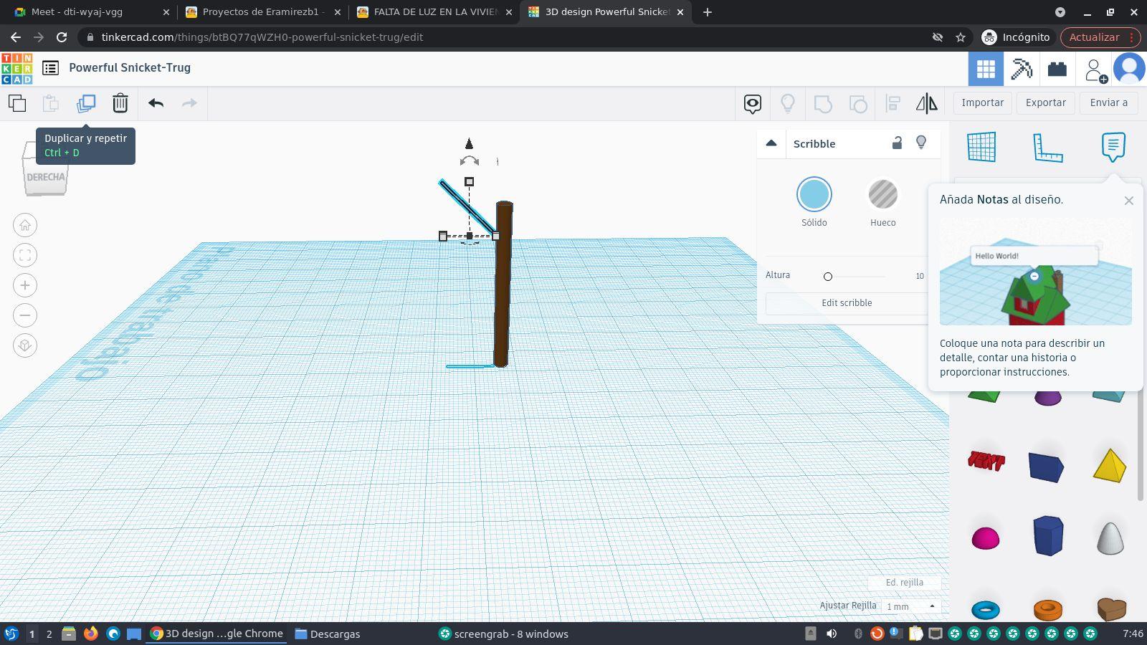
Task: Reset to home view
Action: point(25,225)
